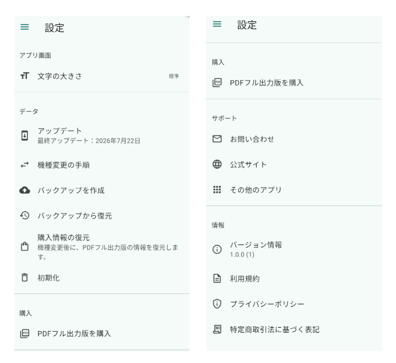Select バージョン情報 1.0.0 (1) entry

click(294, 249)
